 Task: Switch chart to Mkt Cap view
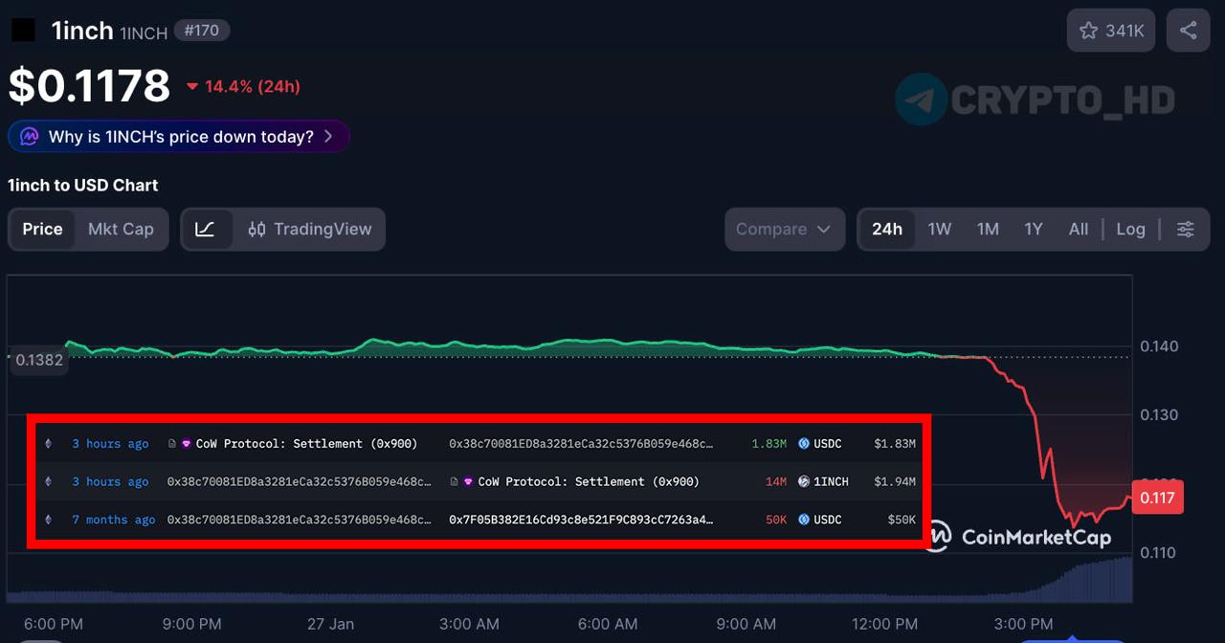coord(121,230)
